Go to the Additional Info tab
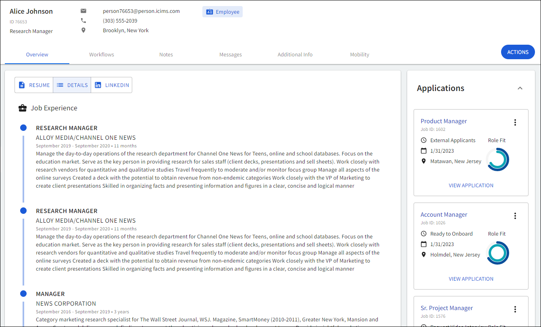541x327 pixels. pos(295,54)
